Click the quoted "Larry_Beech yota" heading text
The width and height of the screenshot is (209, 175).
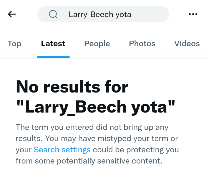click(x=96, y=107)
